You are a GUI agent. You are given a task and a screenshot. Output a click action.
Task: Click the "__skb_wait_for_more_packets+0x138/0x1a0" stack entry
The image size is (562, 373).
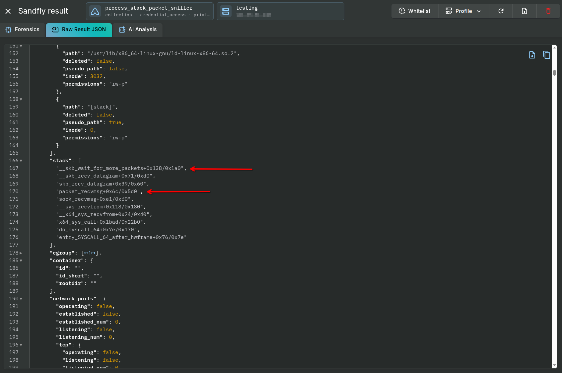(x=120, y=168)
